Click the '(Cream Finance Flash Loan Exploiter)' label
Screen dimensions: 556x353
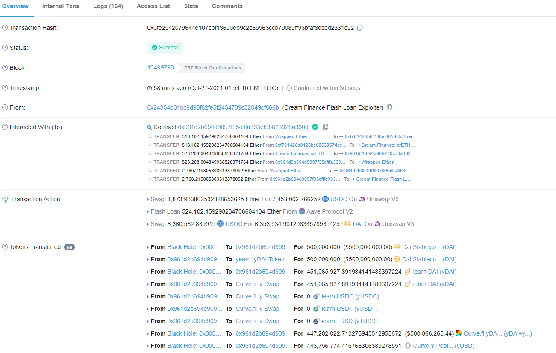[333, 107]
